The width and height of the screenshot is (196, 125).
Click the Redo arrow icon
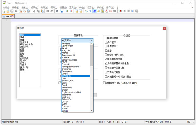click(52, 11)
